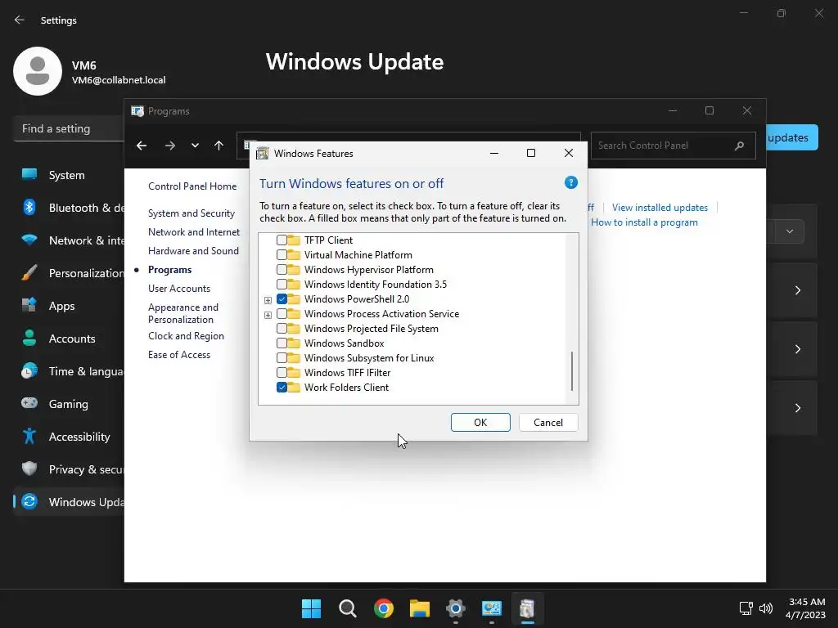The height and width of the screenshot is (628, 838).
Task: Open Clock and Region category
Action: pos(186,336)
